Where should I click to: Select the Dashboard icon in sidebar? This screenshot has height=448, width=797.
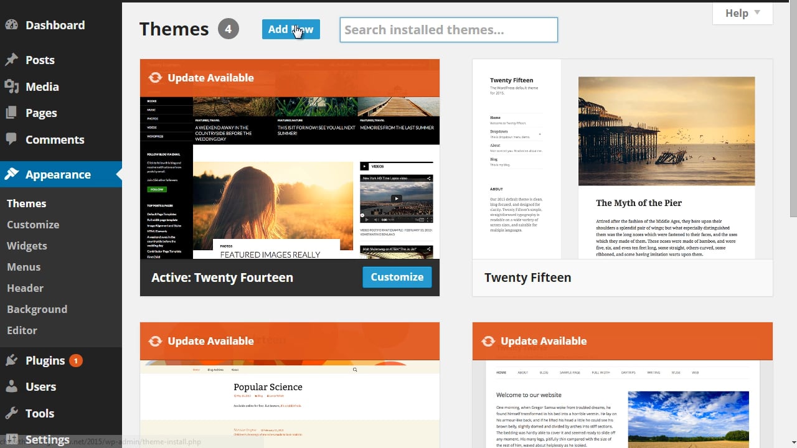pyautogui.click(x=12, y=24)
